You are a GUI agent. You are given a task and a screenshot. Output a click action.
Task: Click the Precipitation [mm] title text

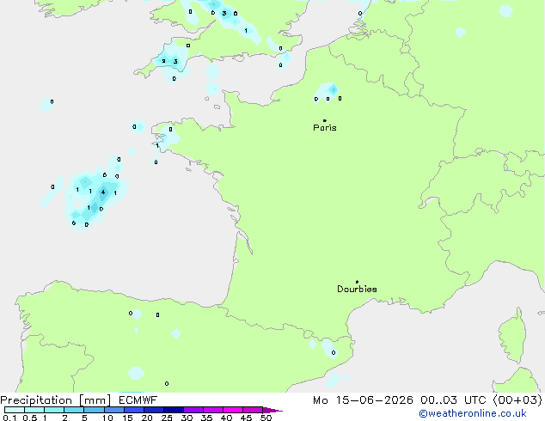56,400
